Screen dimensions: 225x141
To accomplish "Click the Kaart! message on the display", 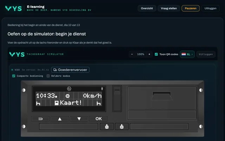I will coord(71,103).
